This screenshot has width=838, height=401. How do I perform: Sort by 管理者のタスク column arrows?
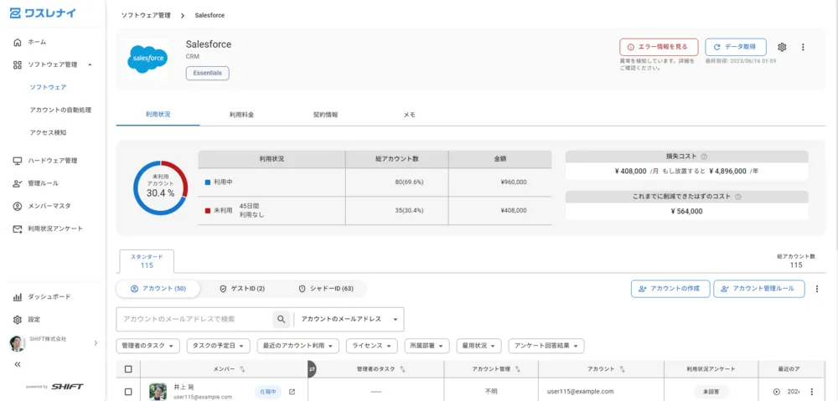402,369
